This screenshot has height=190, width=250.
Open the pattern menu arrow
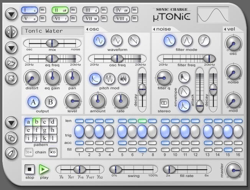(11, 122)
